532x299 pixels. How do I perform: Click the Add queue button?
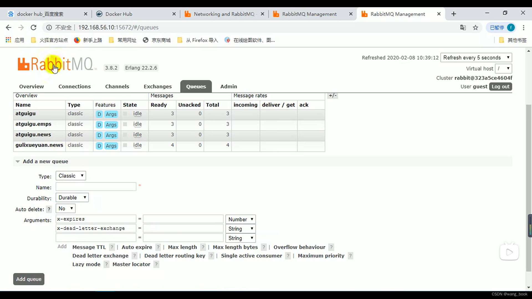(x=29, y=279)
